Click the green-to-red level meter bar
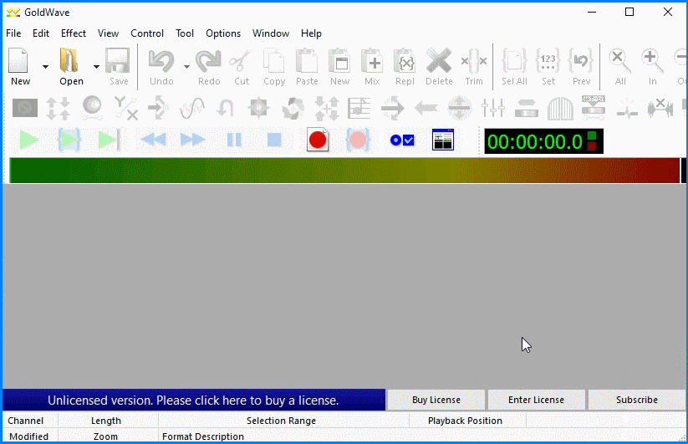 (x=344, y=171)
